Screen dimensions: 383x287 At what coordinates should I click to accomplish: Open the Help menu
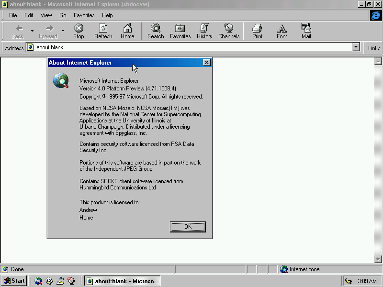[107, 15]
